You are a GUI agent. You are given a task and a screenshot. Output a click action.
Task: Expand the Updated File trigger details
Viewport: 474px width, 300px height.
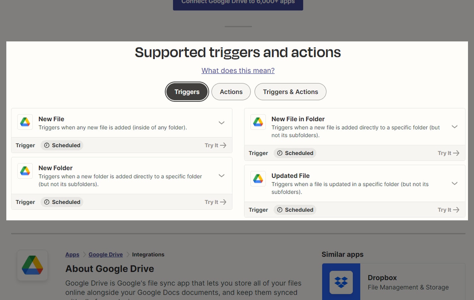[x=454, y=183]
